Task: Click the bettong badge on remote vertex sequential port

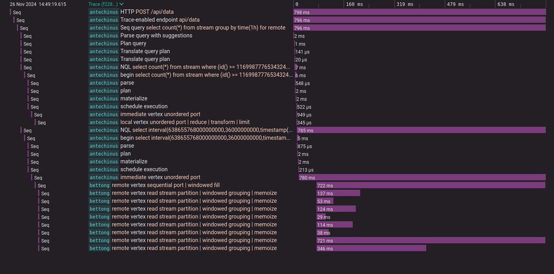Action: pyautogui.click(x=99, y=185)
